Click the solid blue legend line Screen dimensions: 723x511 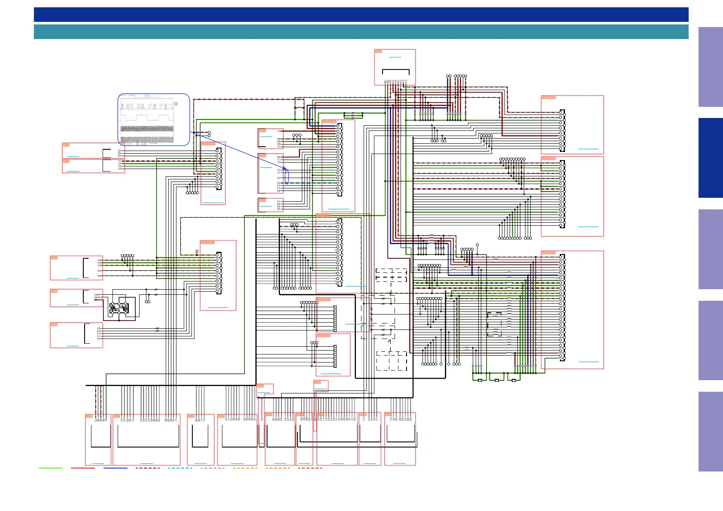point(115,468)
